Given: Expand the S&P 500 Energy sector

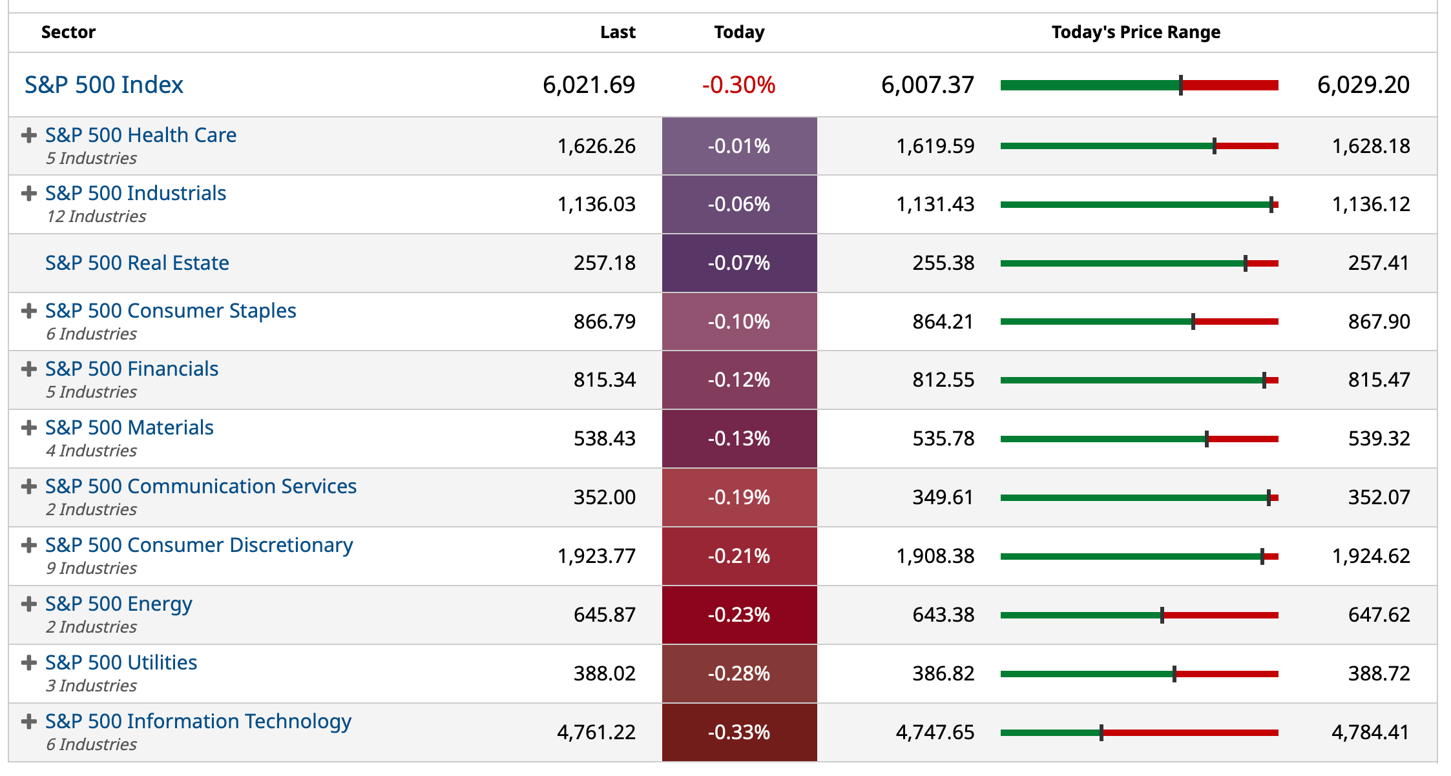Looking at the screenshot, I should (29, 604).
